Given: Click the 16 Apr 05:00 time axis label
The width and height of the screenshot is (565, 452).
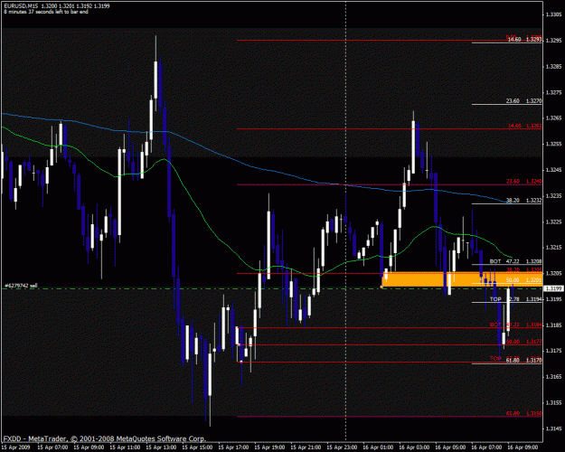Looking at the screenshot, I should (449, 447).
